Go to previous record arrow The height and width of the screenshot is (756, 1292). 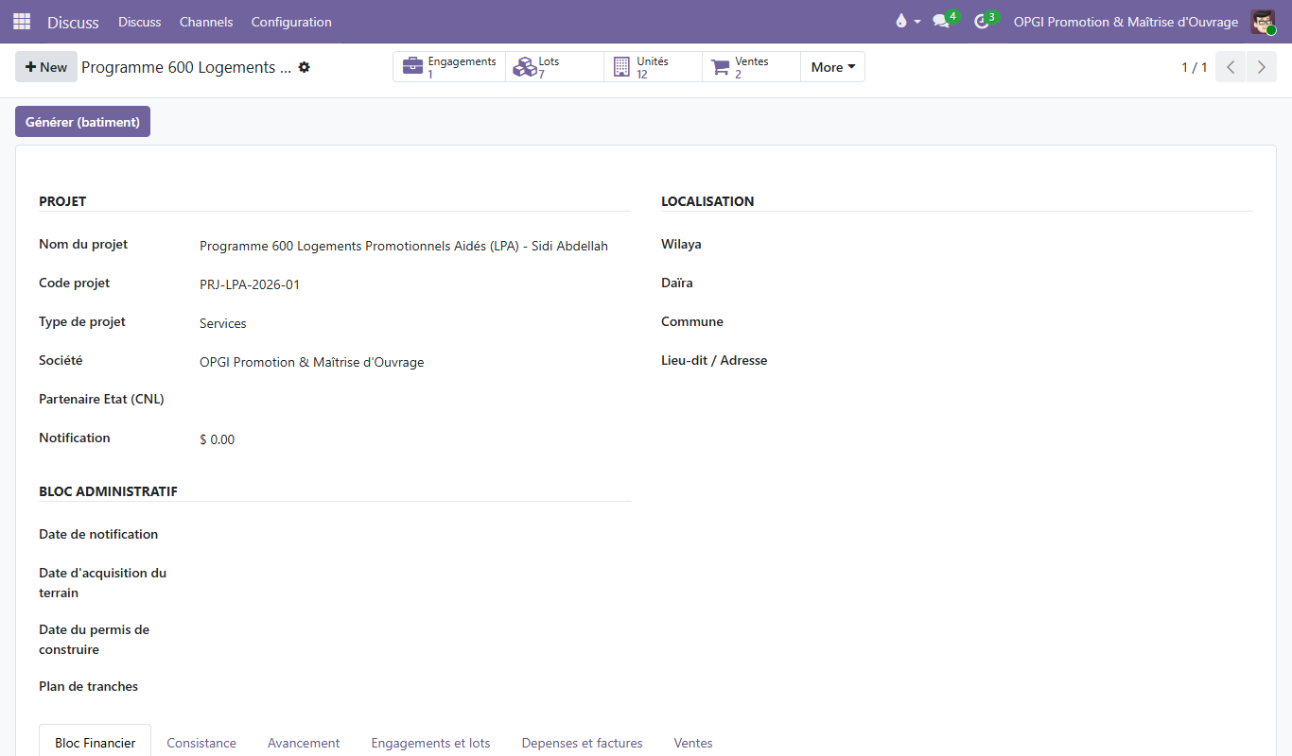1231,67
